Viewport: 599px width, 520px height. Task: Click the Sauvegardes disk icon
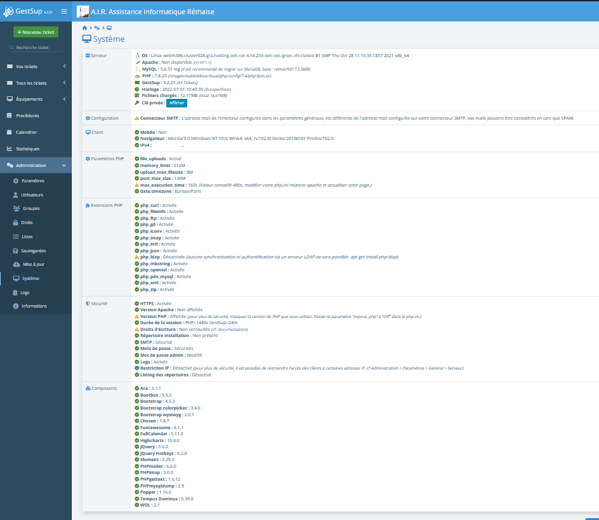pos(15,250)
